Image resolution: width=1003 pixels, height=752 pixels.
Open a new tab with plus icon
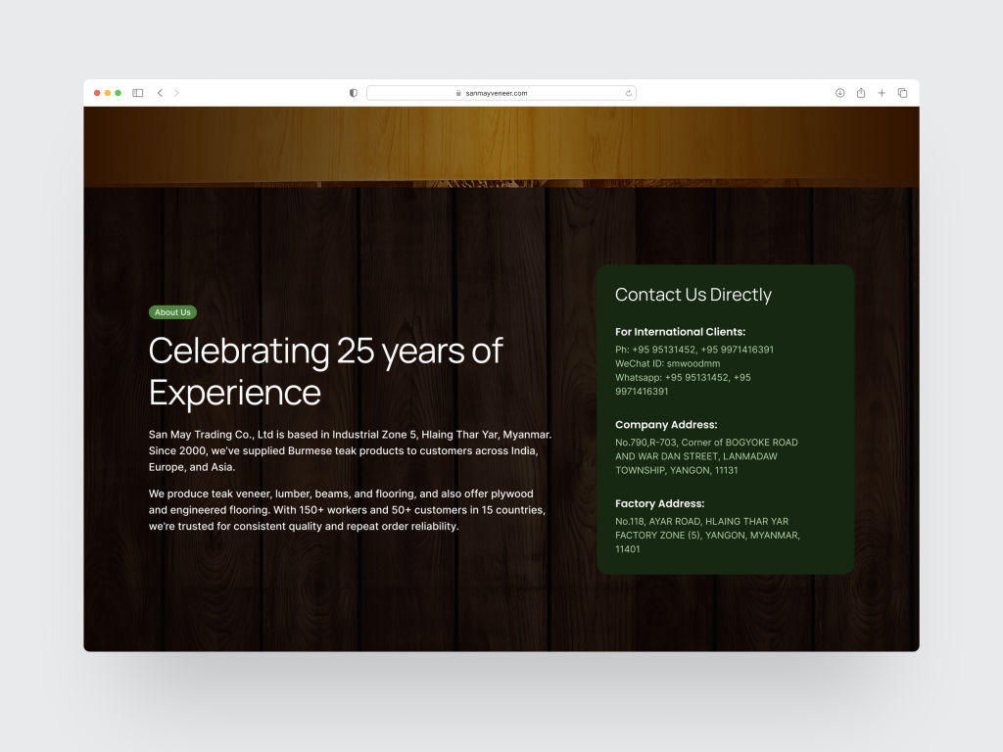(882, 93)
